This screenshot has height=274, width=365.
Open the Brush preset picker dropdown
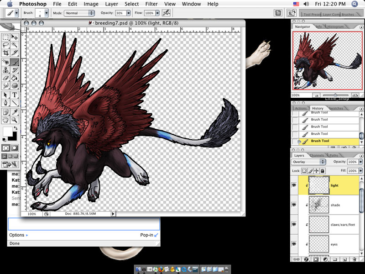(x=47, y=13)
